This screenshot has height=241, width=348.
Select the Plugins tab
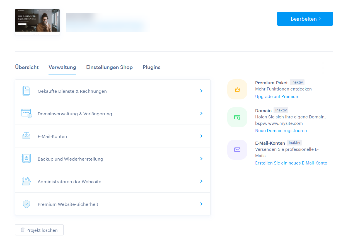151,67
